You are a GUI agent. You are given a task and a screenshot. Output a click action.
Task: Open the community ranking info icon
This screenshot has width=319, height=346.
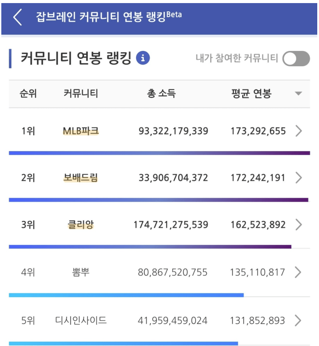(143, 58)
